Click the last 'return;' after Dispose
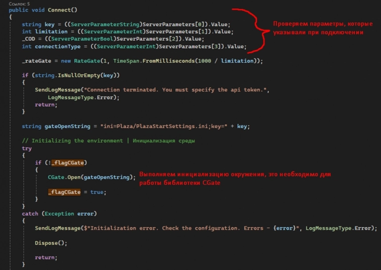The height and width of the screenshot is (270, 381). pos(46,257)
